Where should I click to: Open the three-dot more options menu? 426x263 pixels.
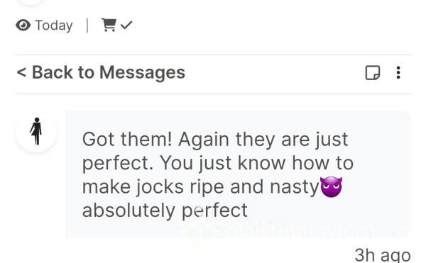click(x=398, y=73)
